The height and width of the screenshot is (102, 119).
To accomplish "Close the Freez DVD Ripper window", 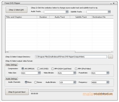I will [114, 3].
